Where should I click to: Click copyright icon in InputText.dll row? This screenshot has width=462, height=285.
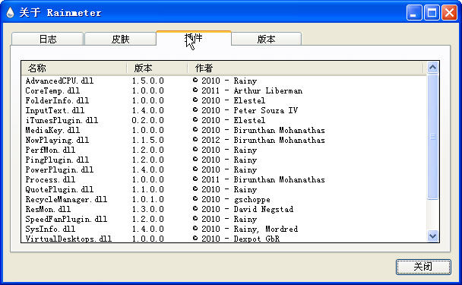[x=195, y=109]
